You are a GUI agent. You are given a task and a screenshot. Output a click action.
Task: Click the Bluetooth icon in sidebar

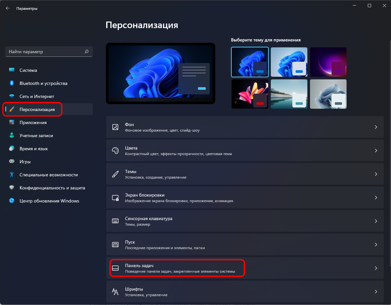[12, 83]
